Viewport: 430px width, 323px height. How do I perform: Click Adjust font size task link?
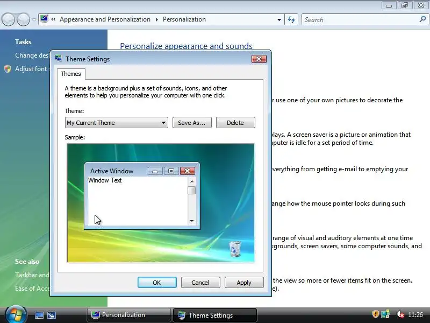pyautogui.click(x=32, y=69)
